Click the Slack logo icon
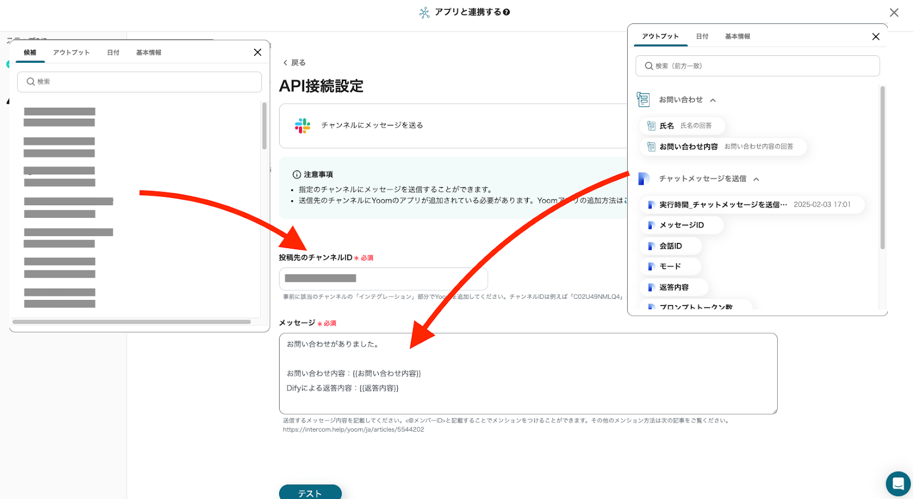The image size is (913, 499). tap(302, 125)
